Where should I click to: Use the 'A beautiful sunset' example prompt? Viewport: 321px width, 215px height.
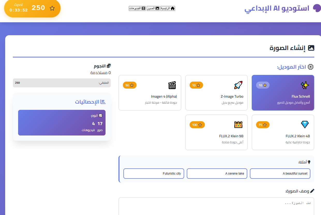pos(280,174)
